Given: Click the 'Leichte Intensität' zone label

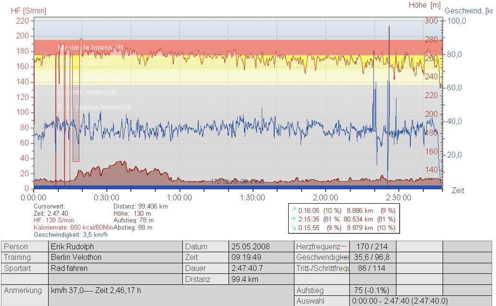Looking at the screenshot, I should [x=87, y=92].
